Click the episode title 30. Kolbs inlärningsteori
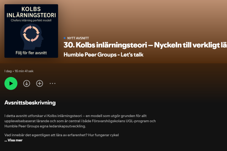 pos(145,45)
